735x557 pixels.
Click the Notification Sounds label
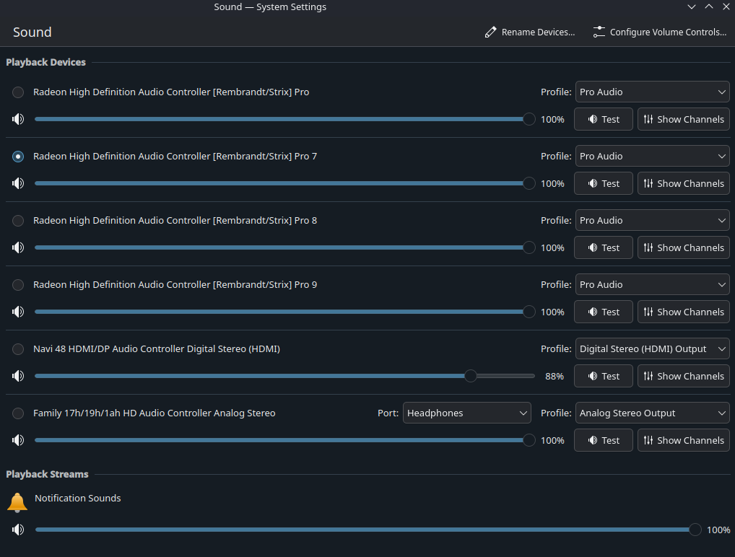pyautogui.click(x=78, y=498)
